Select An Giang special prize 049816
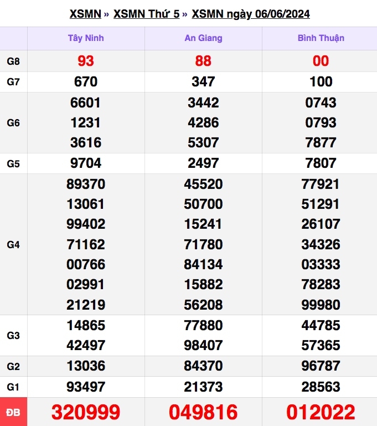The height and width of the screenshot is (426, 377). [203, 412]
